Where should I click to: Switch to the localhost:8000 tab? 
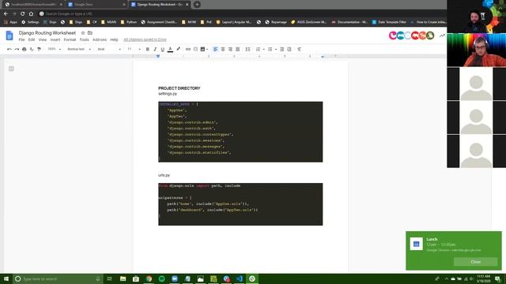point(33,5)
